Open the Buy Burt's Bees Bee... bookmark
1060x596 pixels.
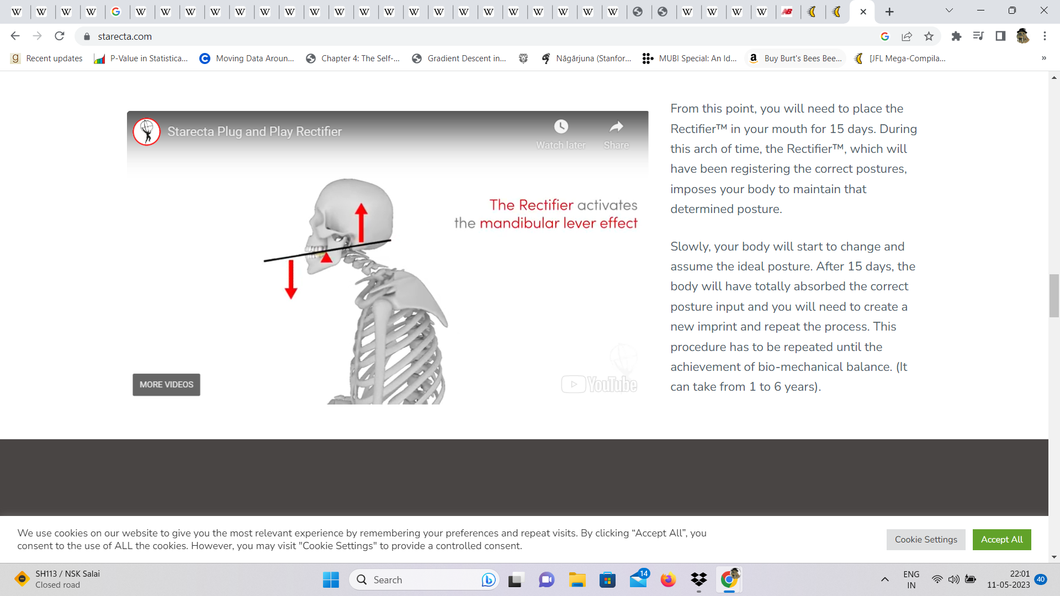tap(796, 58)
